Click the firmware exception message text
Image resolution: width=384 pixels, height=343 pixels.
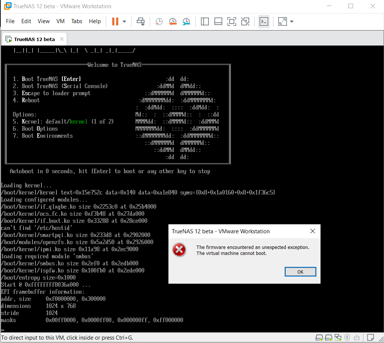[x=253, y=250]
